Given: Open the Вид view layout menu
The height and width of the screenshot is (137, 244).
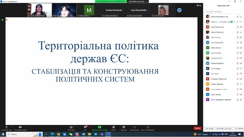Looking at the screenshot, I should click(199, 5).
